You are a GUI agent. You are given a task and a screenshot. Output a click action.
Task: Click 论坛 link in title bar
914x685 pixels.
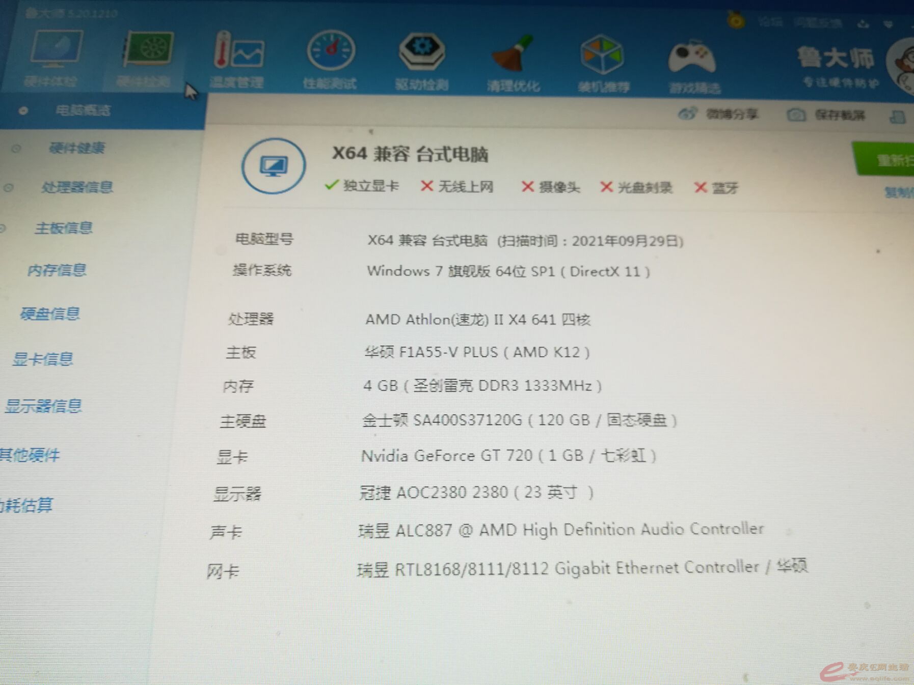[x=770, y=21]
